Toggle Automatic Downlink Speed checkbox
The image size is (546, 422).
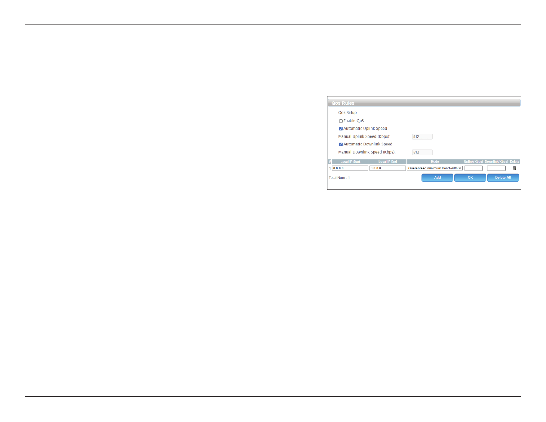(x=341, y=144)
